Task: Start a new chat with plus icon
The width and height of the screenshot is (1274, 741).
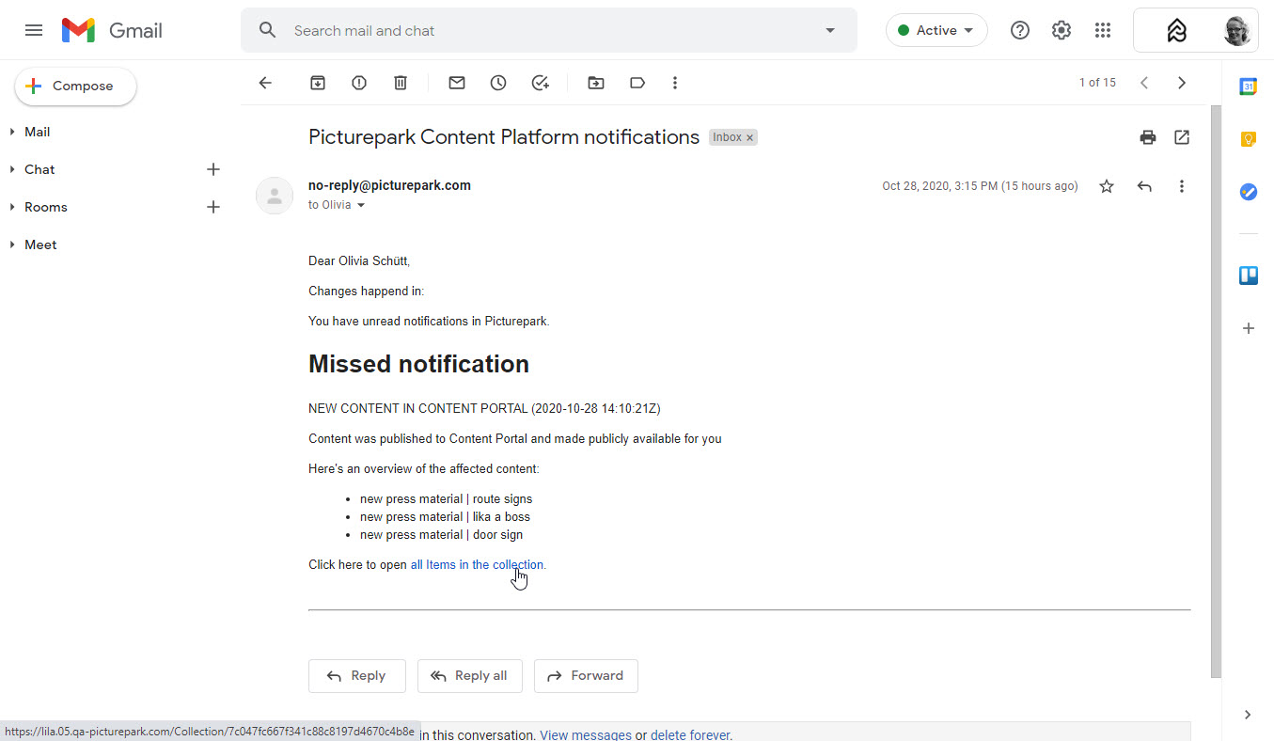Action: 213,169
